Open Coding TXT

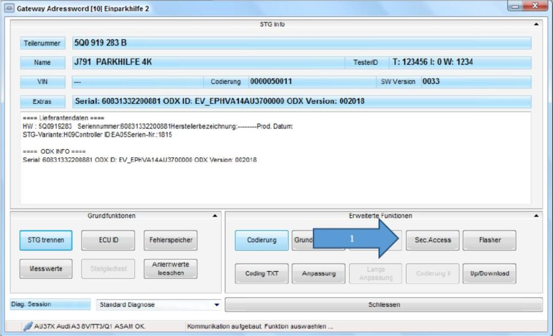click(x=262, y=273)
